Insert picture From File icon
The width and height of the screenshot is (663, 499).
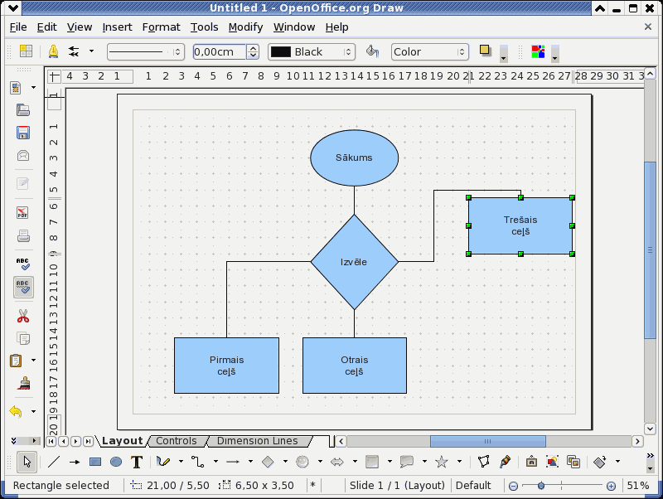552,462
